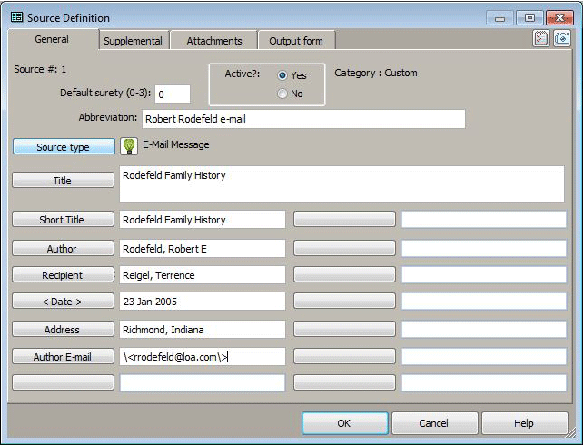This screenshot has width=584, height=446.
Task: Click the Recipient field with Reigel, Terrence
Action: [x=203, y=275]
